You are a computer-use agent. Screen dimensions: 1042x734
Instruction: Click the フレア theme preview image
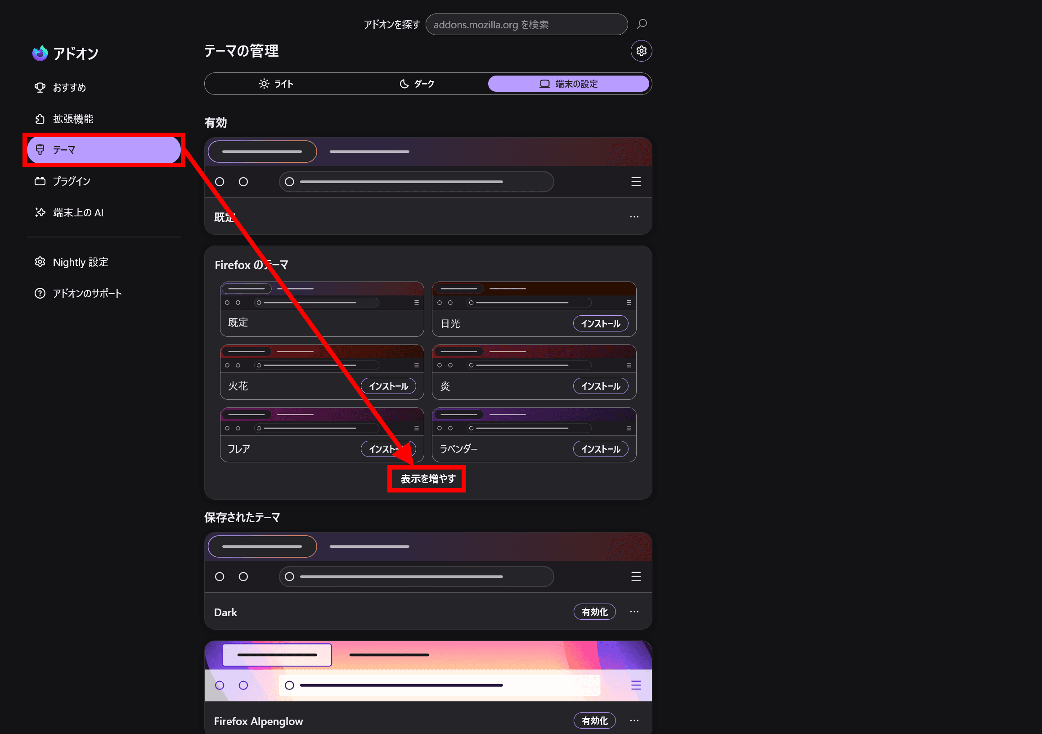322,421
